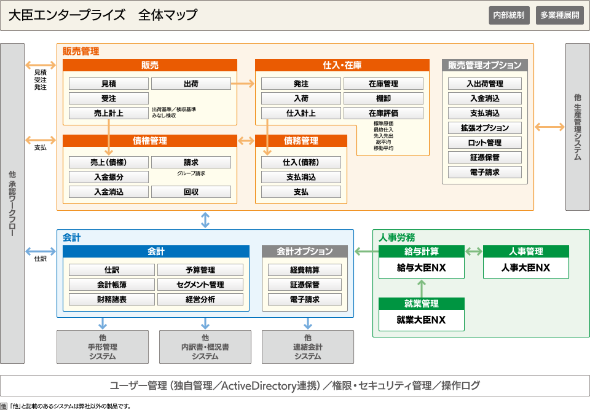The height and width of the screenshot is (410, 590).
Task: Click the 見積 受注 発注 arrow label
Action: click(x=41, y=80)
